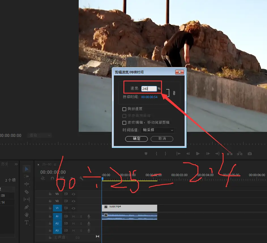Hide track V2 output eye
Viewport: 267px width, 243px height.
coord(73,201)
